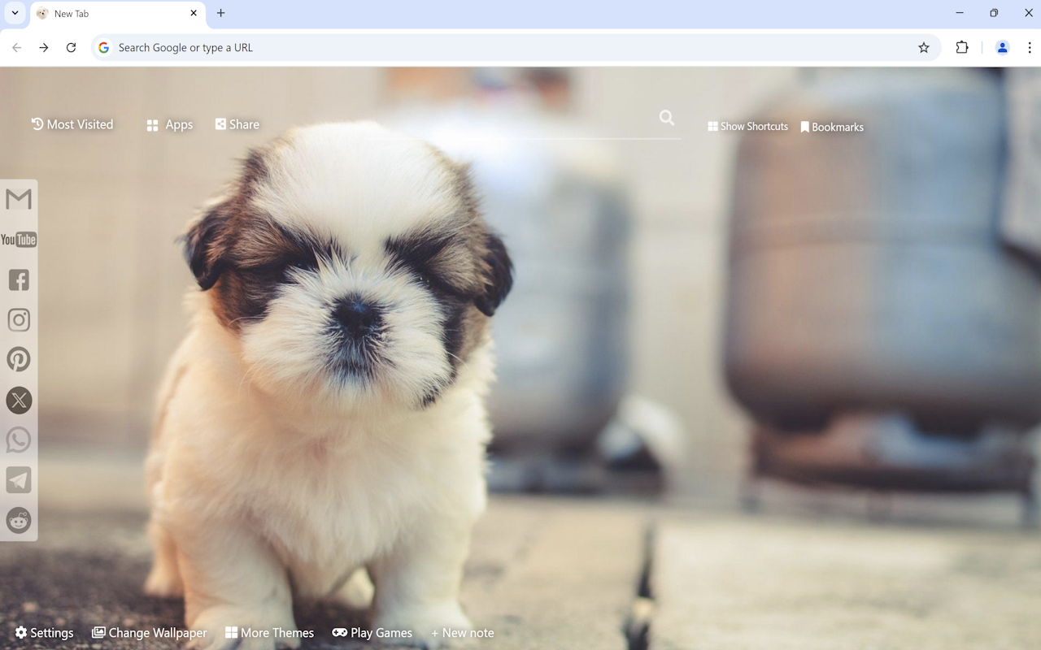Screen dimensions: 1041x650
Task: Open Pinterest from the sidebar
Action: (x=18, y=359)
